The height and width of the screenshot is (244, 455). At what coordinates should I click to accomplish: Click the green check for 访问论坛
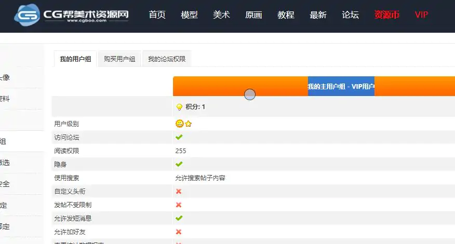[179, 137]
